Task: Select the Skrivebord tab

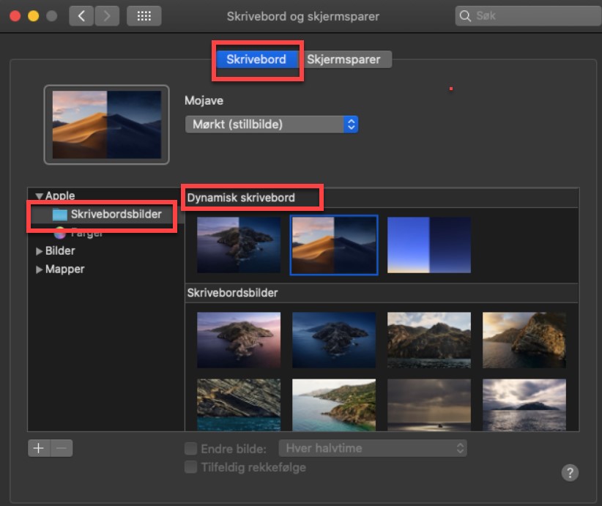Action: [256, 59]
